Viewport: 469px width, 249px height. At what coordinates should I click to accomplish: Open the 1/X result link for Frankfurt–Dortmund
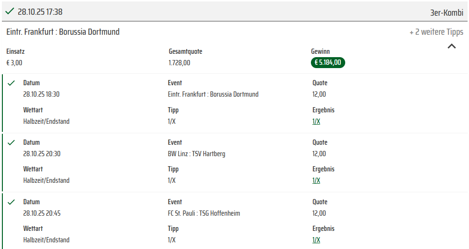[316, 121]
